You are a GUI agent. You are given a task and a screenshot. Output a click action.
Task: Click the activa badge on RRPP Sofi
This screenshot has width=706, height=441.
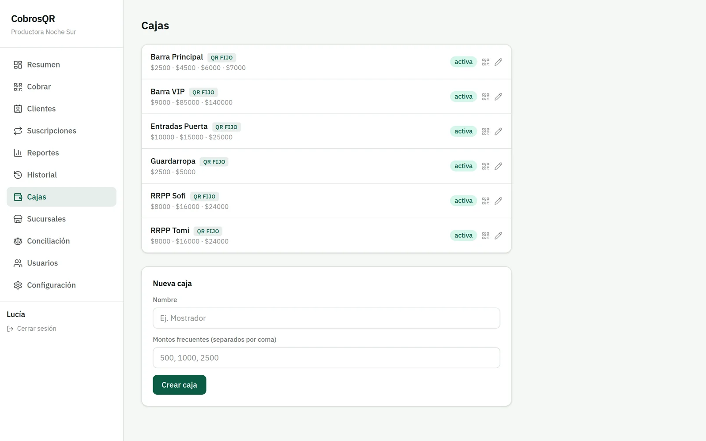[463, 201]
